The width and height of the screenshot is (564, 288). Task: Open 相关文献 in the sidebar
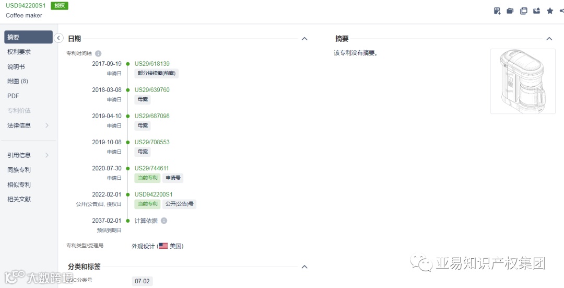[x=19, y=199]
